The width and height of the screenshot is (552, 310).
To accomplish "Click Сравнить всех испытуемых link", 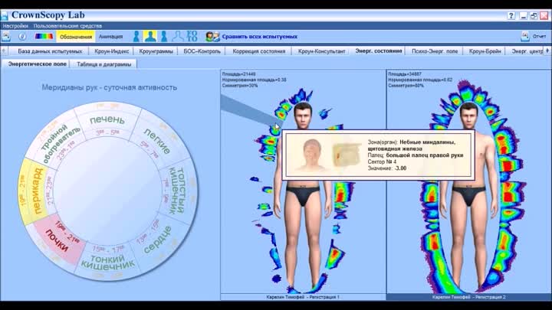I will coord(260,37).
